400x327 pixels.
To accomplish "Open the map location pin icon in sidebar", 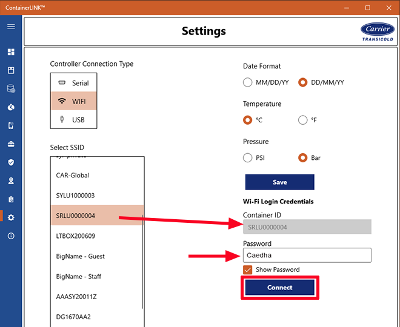I will [11, 181].
